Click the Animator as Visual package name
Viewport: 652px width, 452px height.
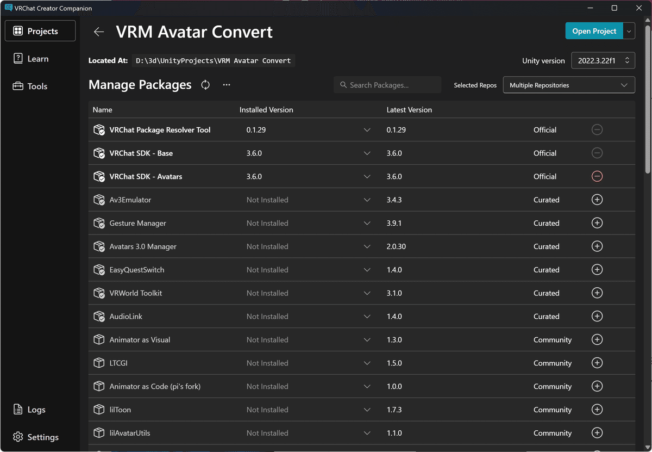point(140,340)
